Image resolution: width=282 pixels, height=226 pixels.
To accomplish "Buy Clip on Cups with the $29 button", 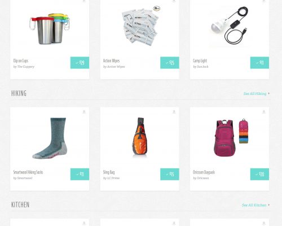I will [80, 63].
